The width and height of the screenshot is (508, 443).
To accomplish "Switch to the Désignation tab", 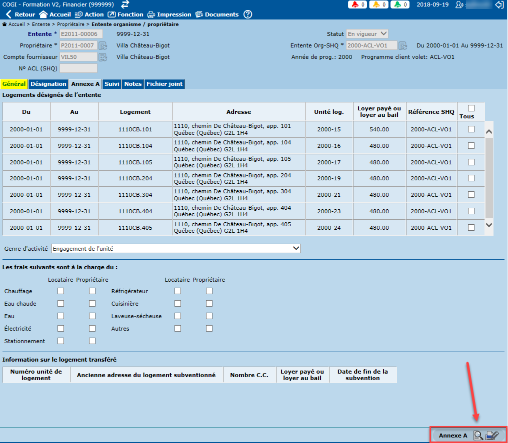I will [48, 84].
